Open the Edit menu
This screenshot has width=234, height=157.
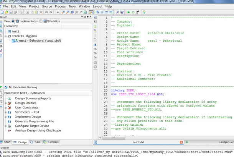coord(13,6)
